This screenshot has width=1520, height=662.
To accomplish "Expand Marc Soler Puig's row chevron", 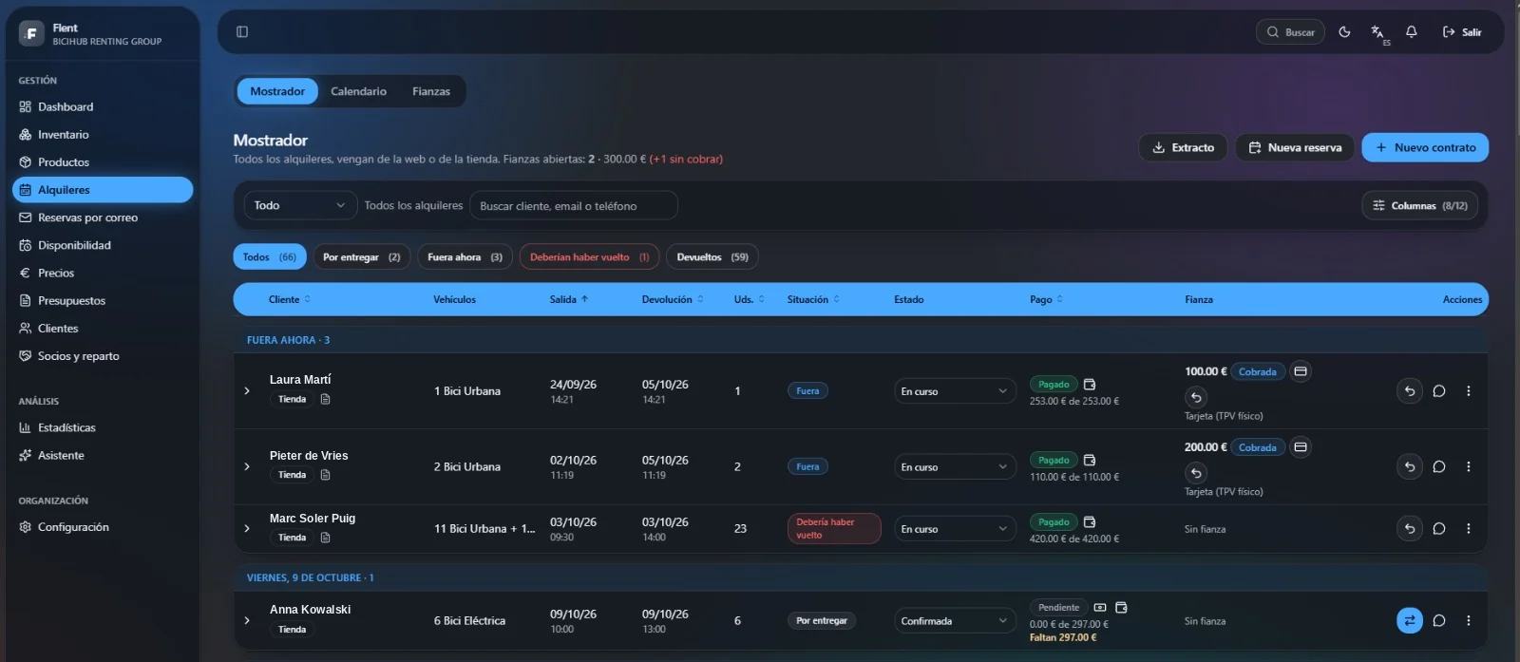I will click(x=247, y=529).
